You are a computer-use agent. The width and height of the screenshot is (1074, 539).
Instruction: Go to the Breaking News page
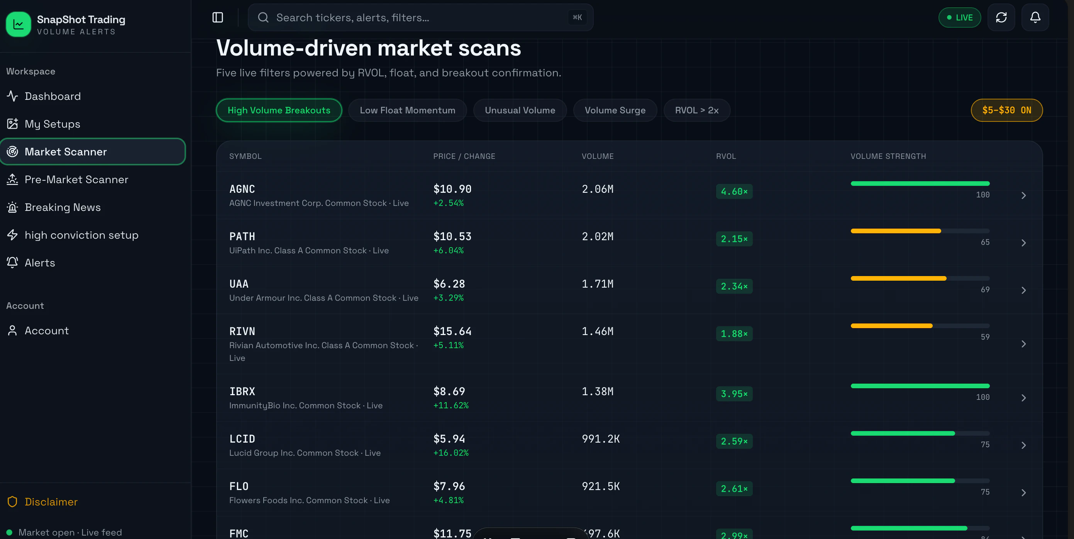93,207
